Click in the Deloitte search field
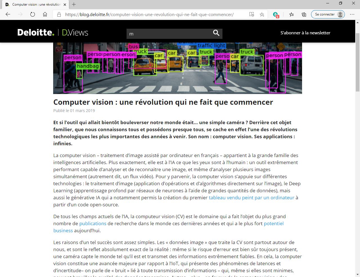Screen dimensions: 360x277 point(169,34)
